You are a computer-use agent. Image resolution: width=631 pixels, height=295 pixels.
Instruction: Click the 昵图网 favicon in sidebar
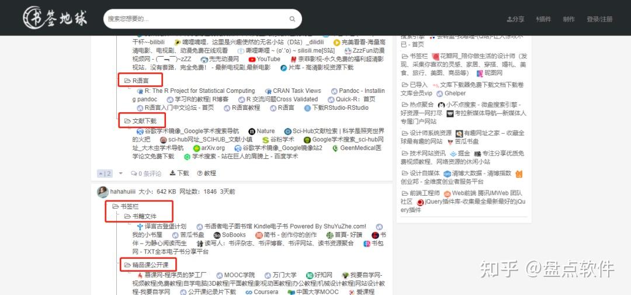[x=480, y=73]
